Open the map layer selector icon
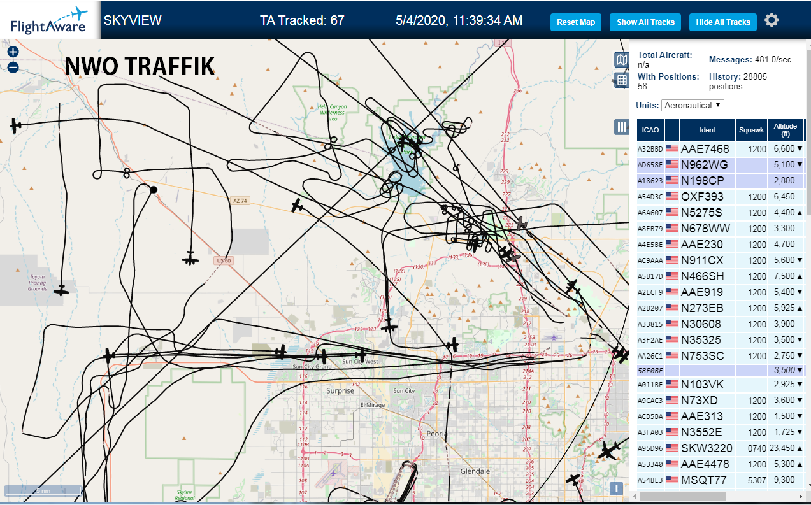 coord(622,60)
